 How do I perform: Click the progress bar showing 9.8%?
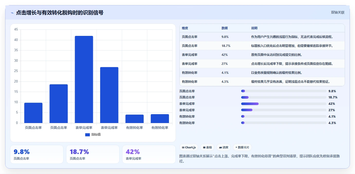coord(284,91)
